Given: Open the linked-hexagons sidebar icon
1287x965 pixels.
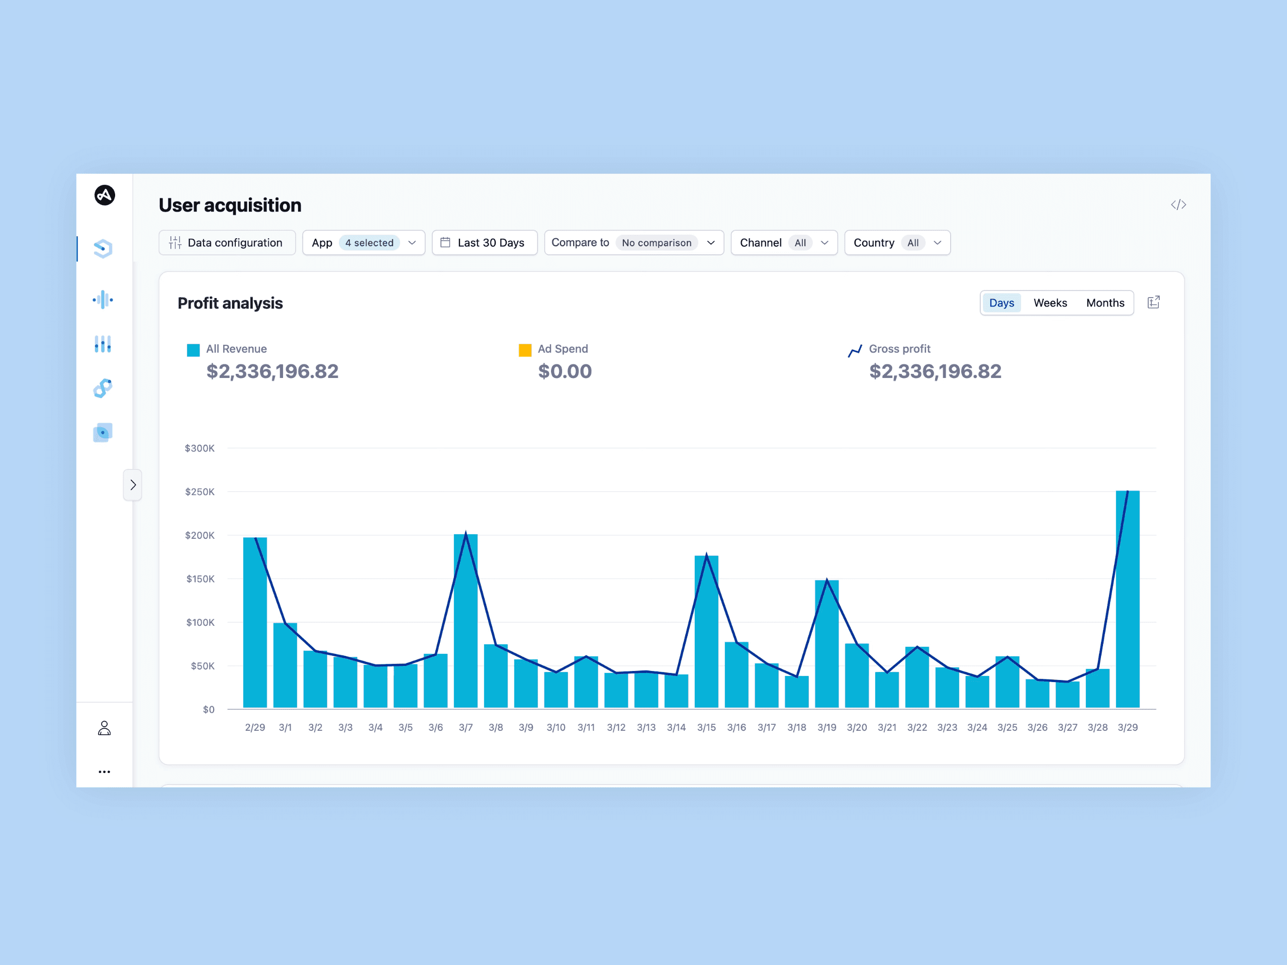Looking at the screenshot, I should 103,388.
